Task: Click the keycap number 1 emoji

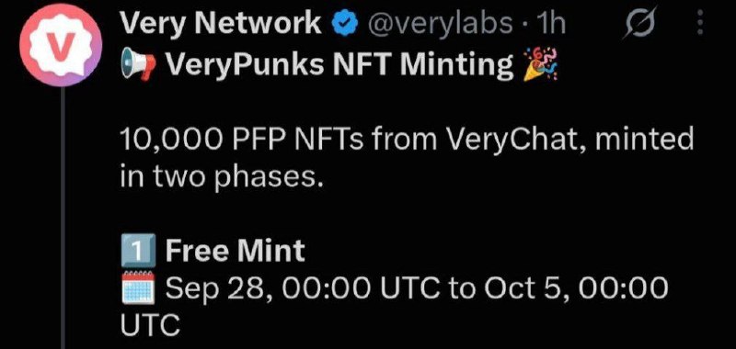Action: [137, 252]
